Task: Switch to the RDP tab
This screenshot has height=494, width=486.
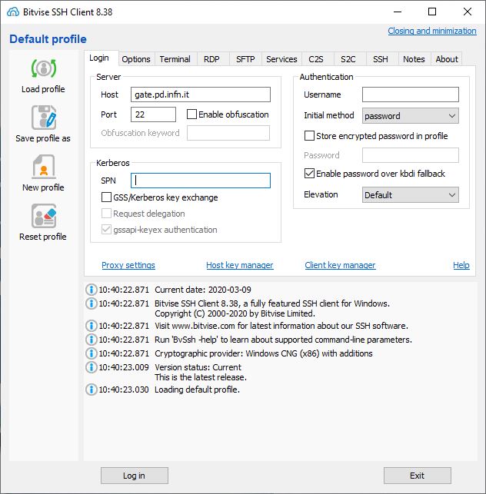Action: pos(211,59)
